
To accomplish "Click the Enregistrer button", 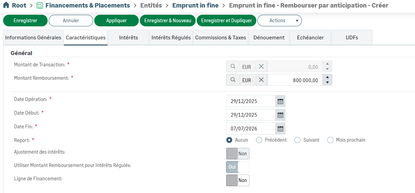I will click(x=25, y=21).
